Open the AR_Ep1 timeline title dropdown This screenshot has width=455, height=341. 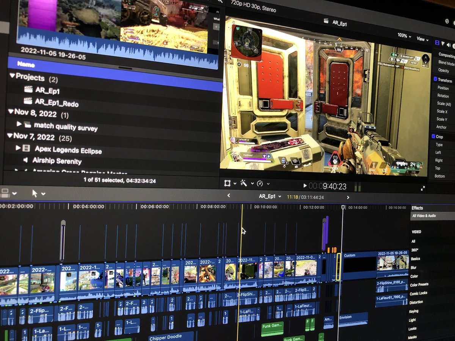[x=270, y=196]
